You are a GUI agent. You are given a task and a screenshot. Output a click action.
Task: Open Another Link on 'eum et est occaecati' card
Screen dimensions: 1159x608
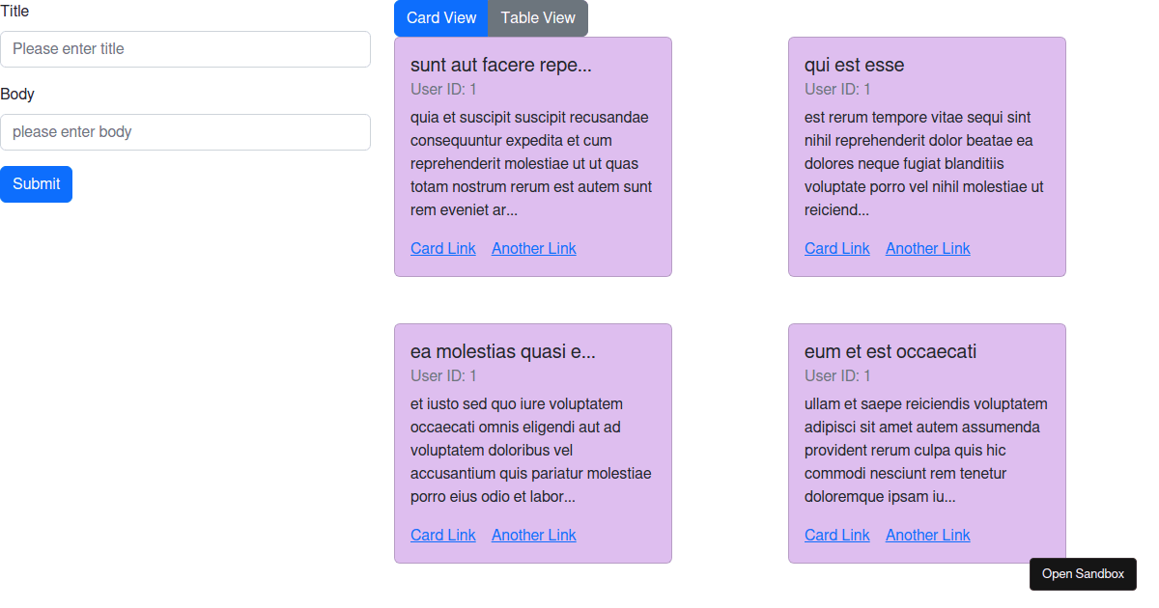[x=927, y=535]
